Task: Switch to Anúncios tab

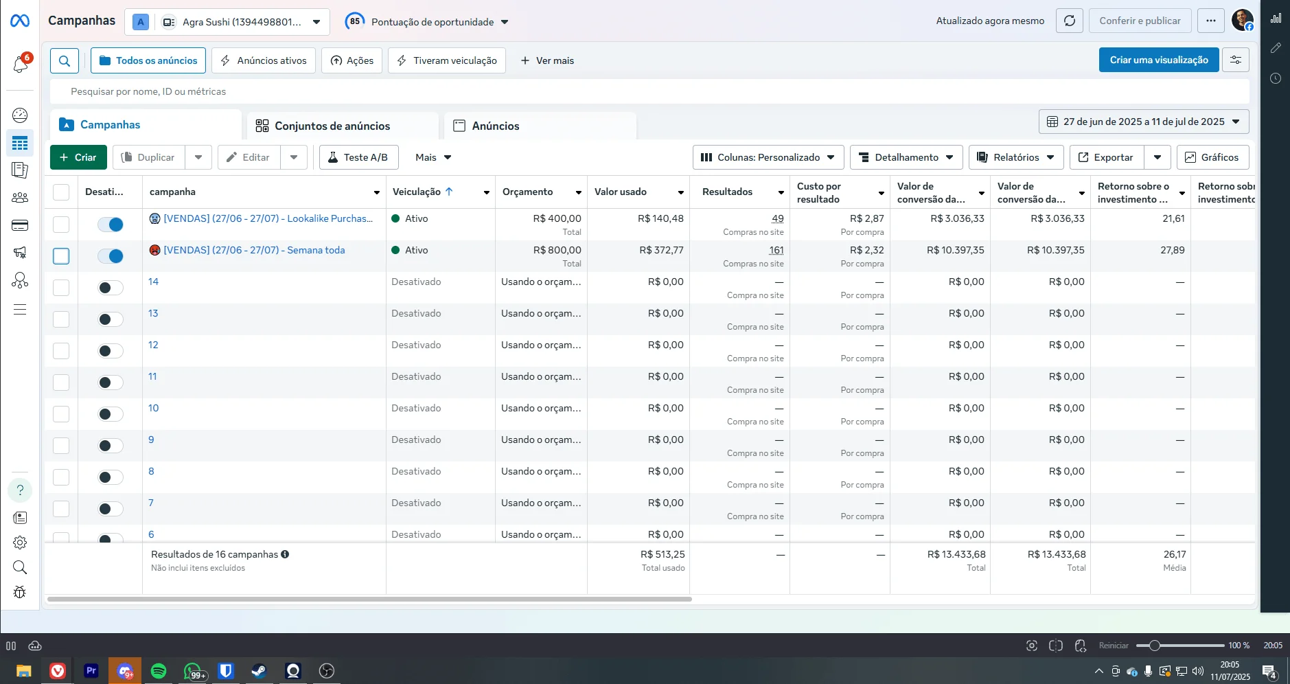Action: coord(540,126)
